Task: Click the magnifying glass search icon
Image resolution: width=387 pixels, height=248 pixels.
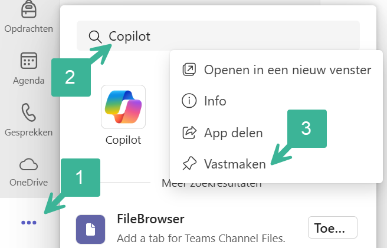Action: [x=96, y=37]
